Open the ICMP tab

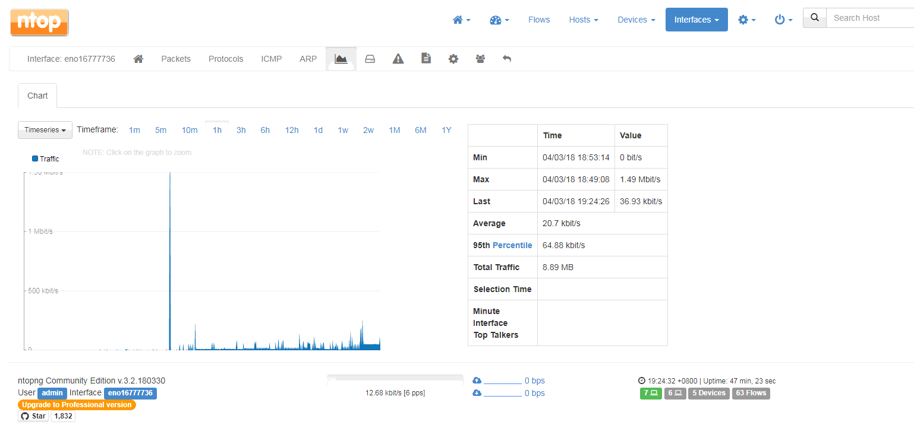272,59
